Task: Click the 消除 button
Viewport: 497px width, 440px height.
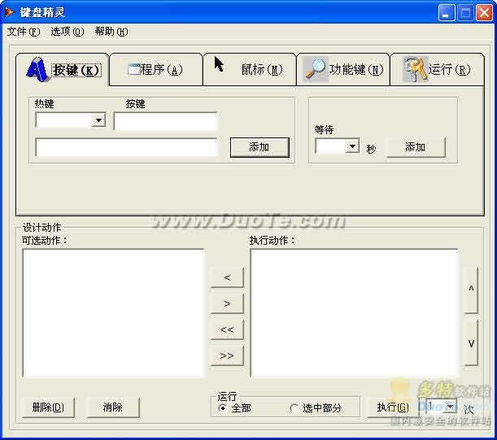Action: (113, 407)
